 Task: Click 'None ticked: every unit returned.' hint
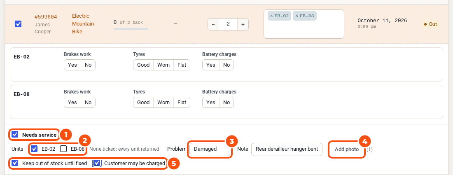click(x=125, y=149)
